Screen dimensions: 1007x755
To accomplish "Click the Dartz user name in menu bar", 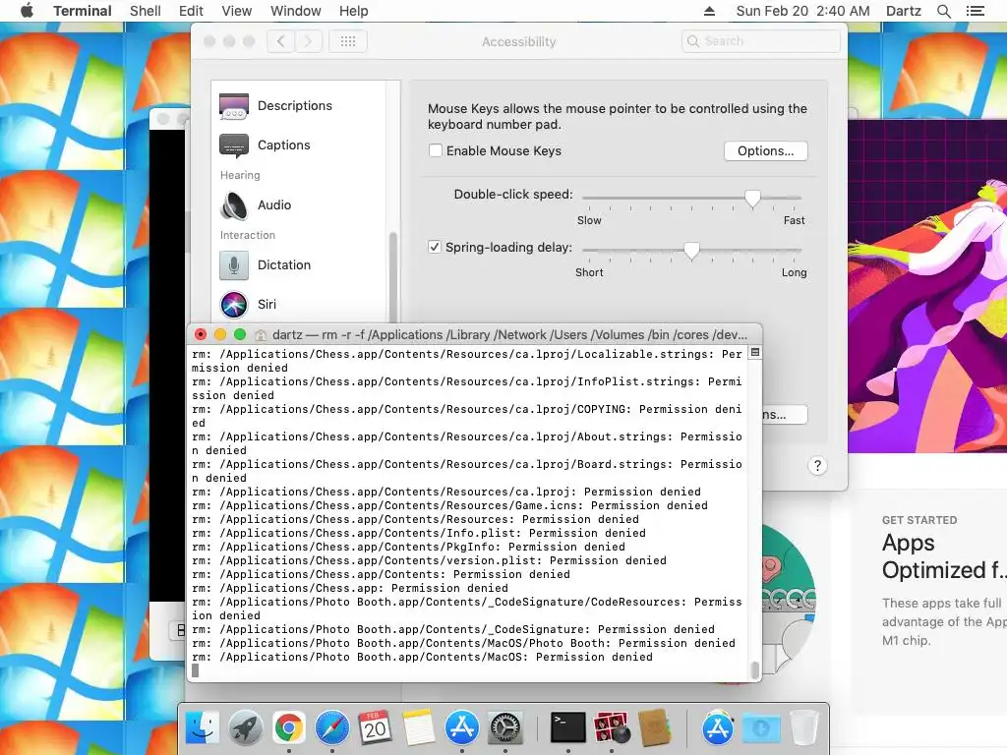I will point(903,11).
